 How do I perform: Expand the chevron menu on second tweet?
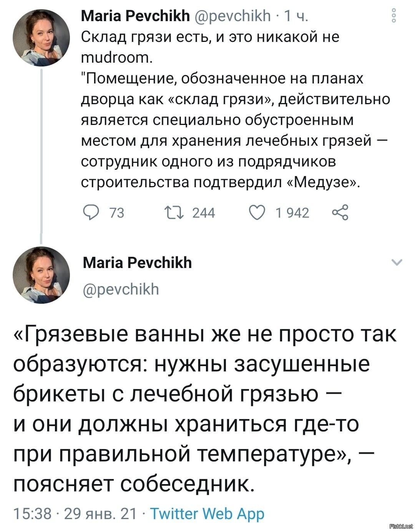(397, 263)
